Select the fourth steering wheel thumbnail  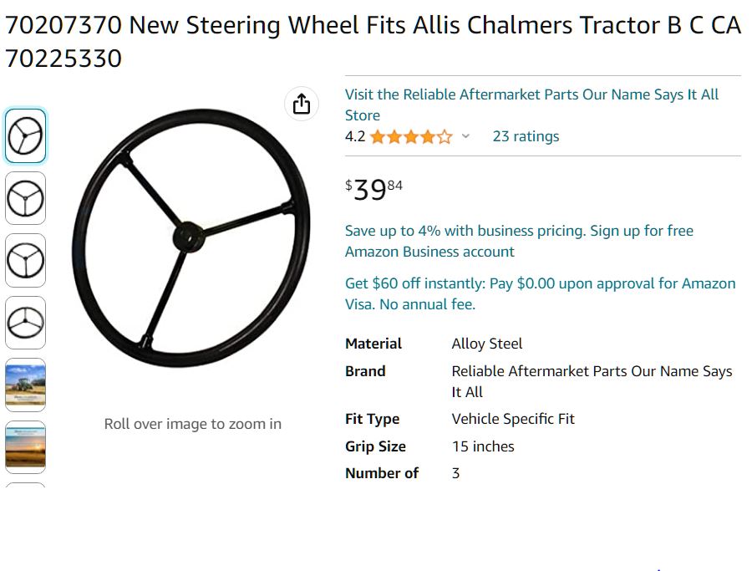tap(25, 322)
